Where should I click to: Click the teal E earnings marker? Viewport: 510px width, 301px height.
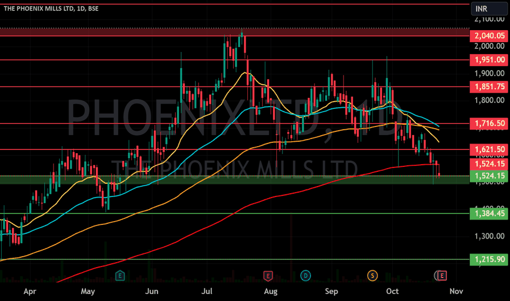tap(120, 276)
